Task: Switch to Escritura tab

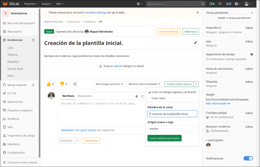Action: (x=68, y=96)
